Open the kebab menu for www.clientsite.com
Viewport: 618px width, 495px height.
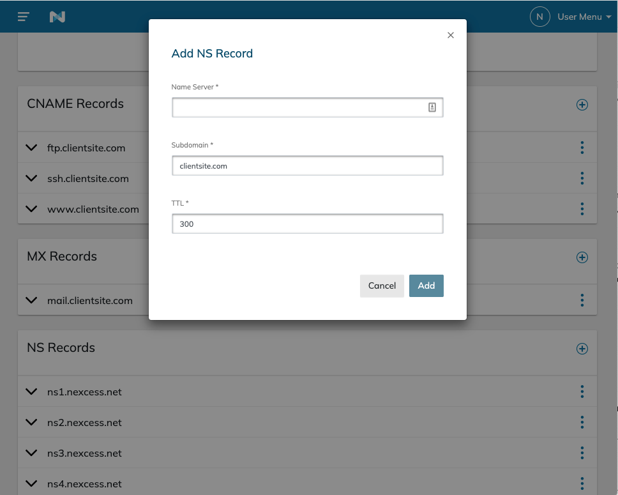click(582, 209)
